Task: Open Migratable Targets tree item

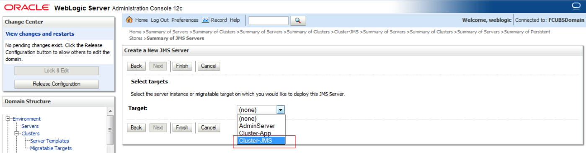Action: pyautogui.click(x=51, y=148)
